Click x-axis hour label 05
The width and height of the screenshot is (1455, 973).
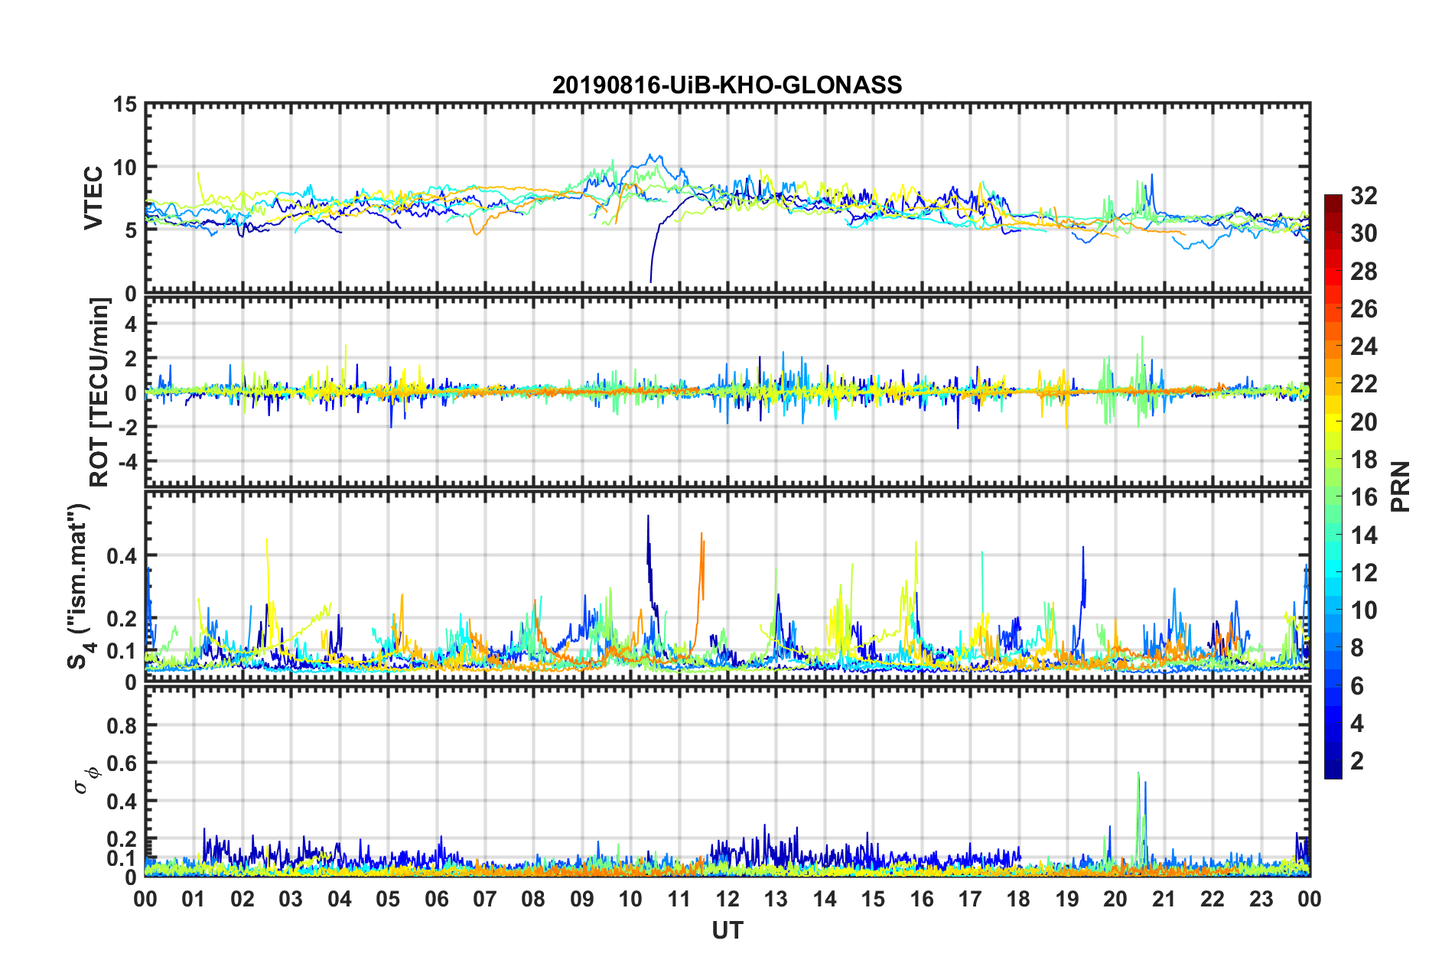pyautogui.click(x=388, y=899)
